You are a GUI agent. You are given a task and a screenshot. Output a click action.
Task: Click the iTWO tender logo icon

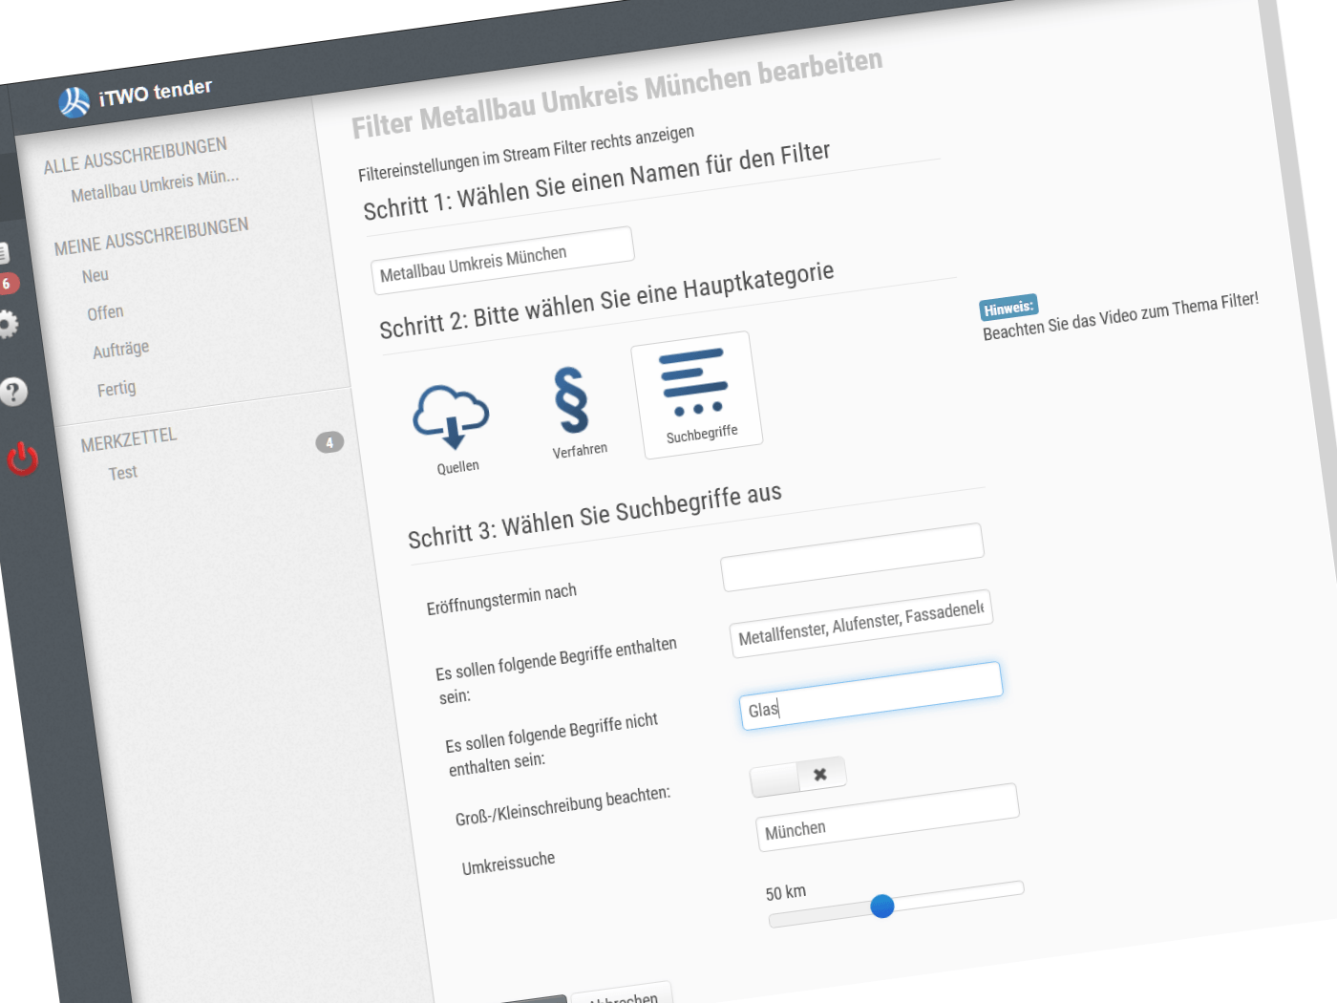(74, 101)
